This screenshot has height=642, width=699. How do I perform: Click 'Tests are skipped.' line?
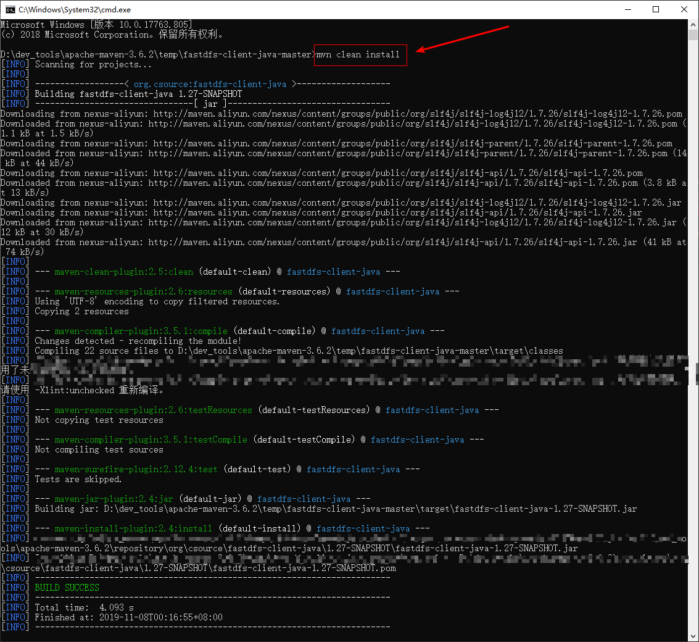coord(78,479)
